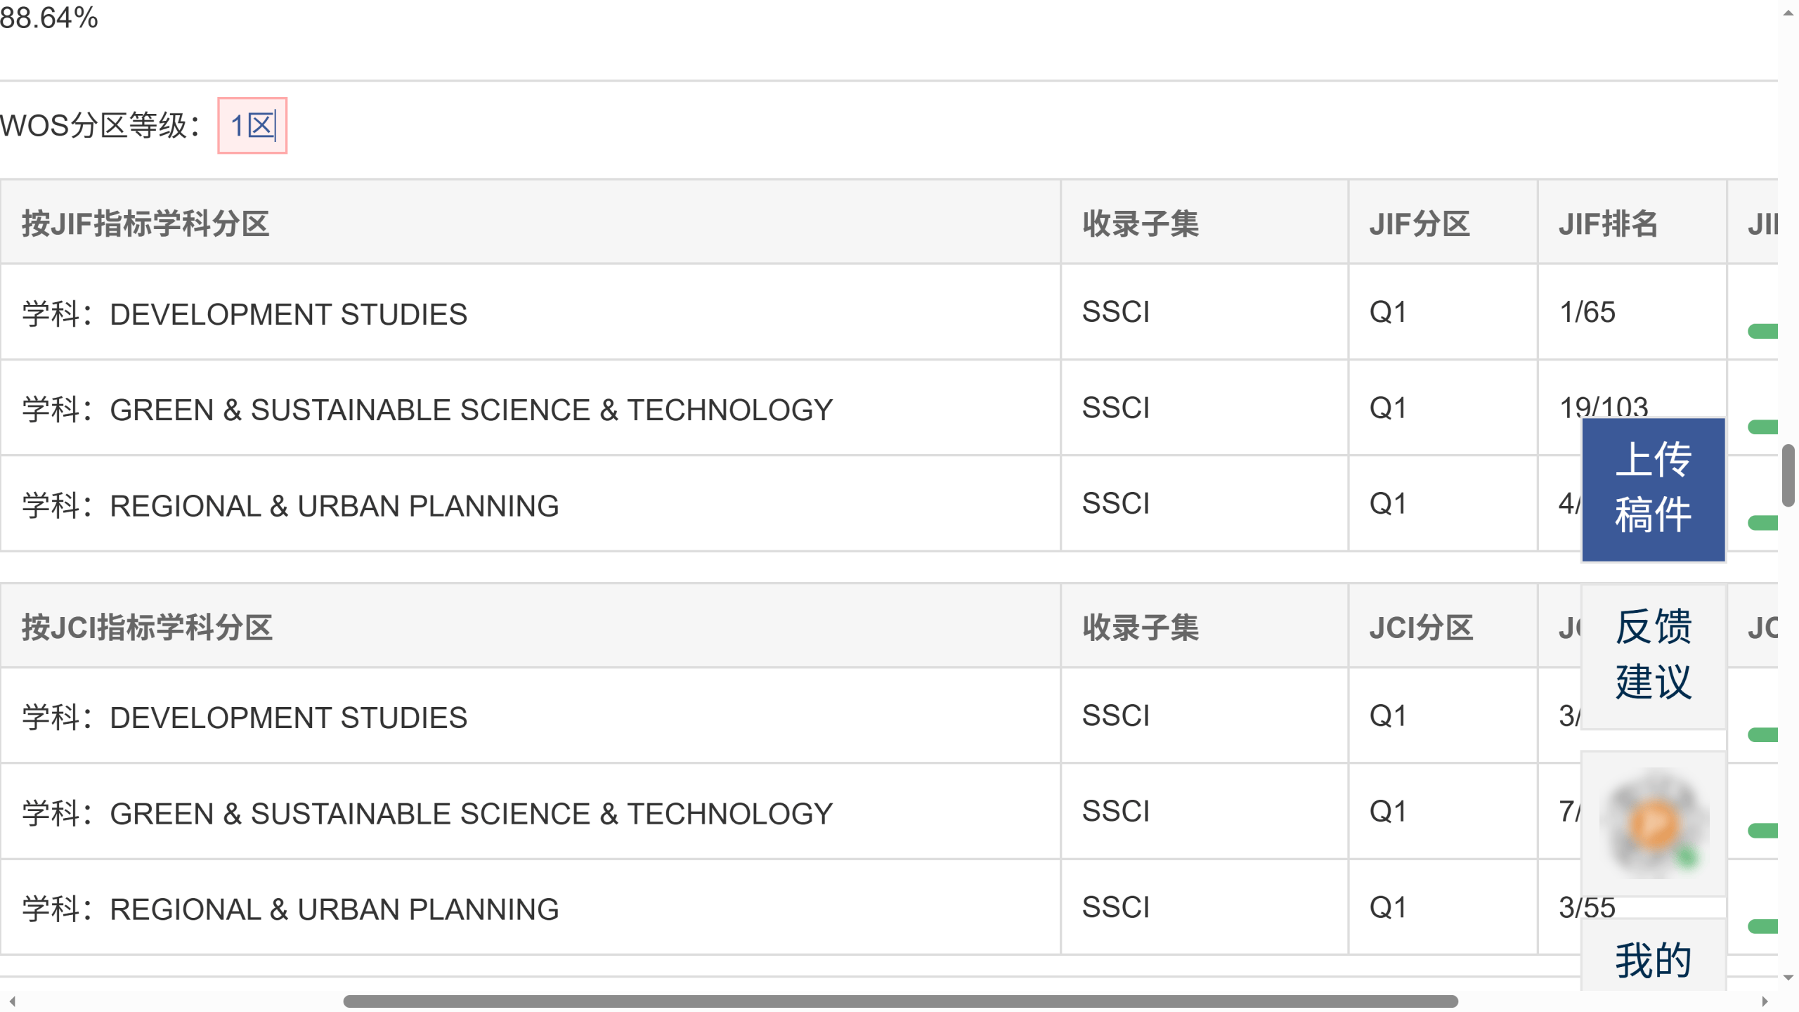
Task: Select the JIF分区 column header
Action: pyautogui.click(x=1419, y=223)
